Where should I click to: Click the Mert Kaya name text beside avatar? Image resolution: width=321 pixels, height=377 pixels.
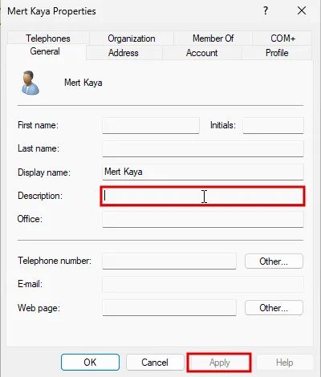pos(83,83)
